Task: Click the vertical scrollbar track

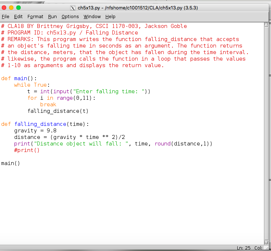Action: click(x=266, y=133)
